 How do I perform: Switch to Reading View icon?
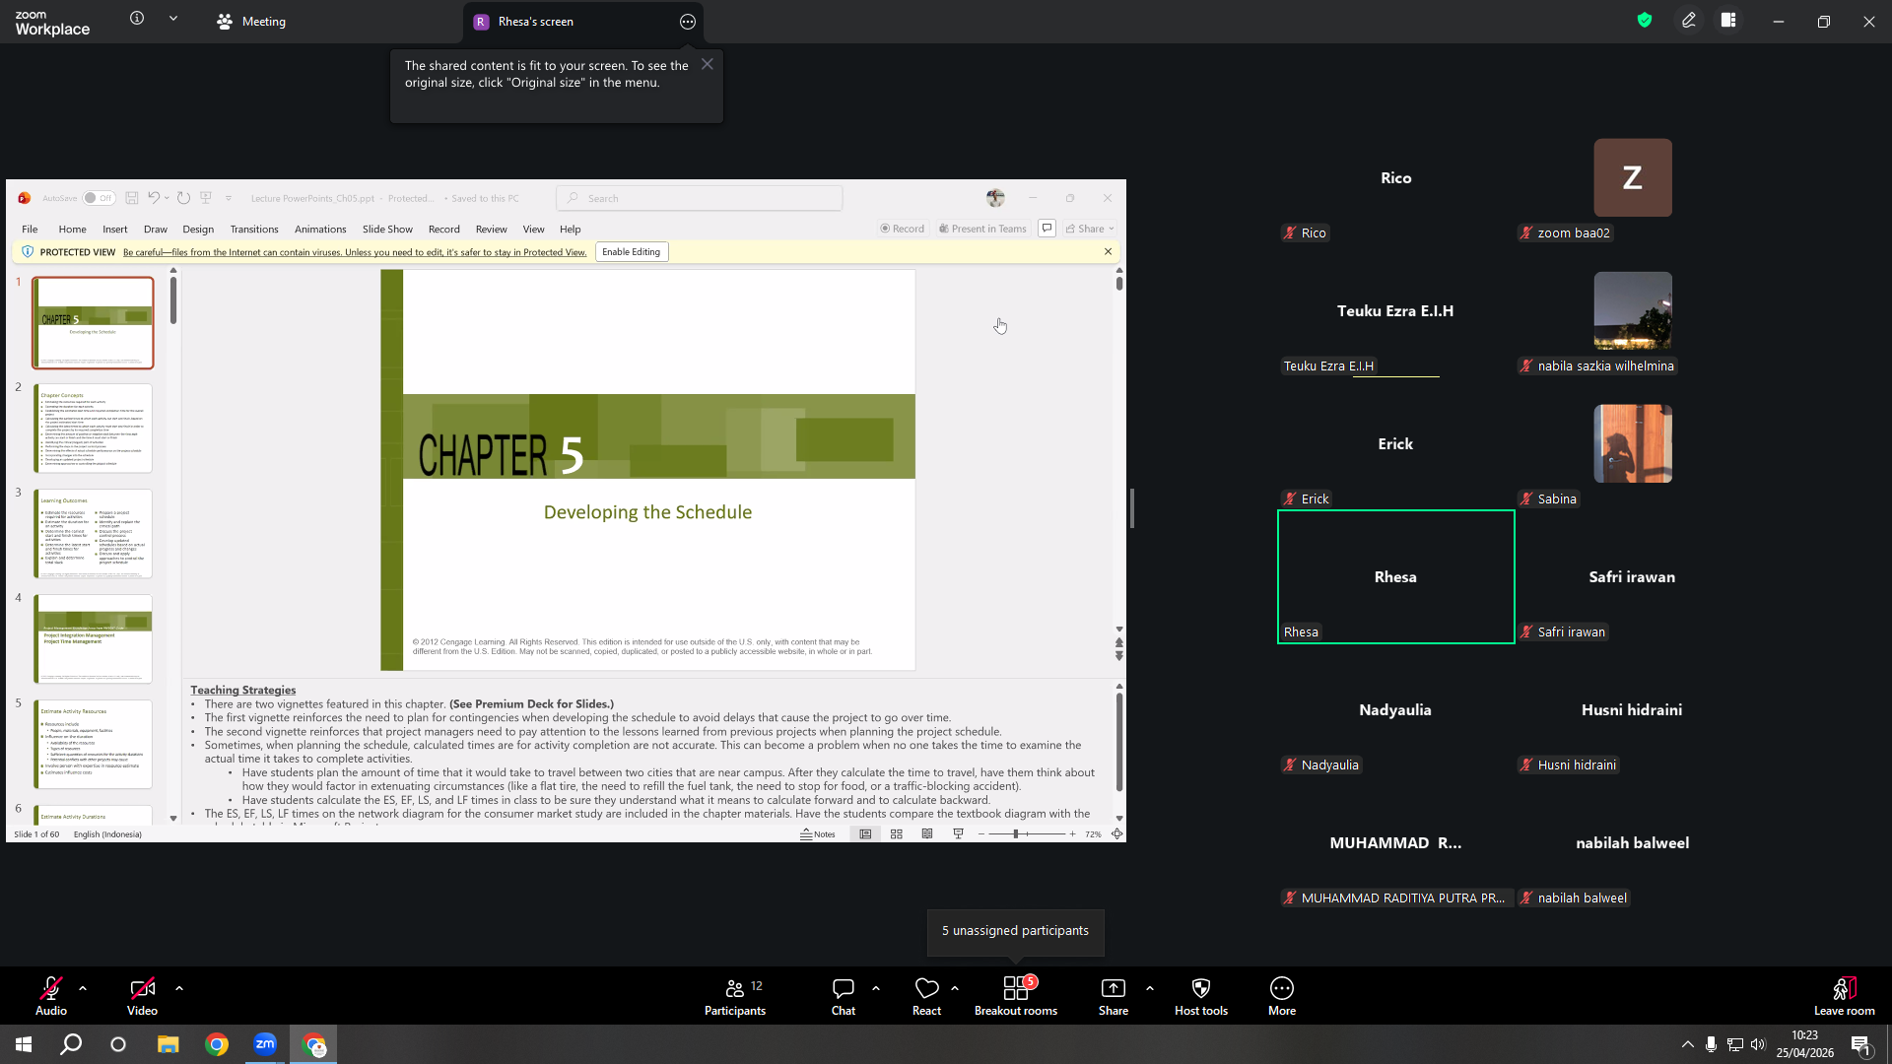927,834
